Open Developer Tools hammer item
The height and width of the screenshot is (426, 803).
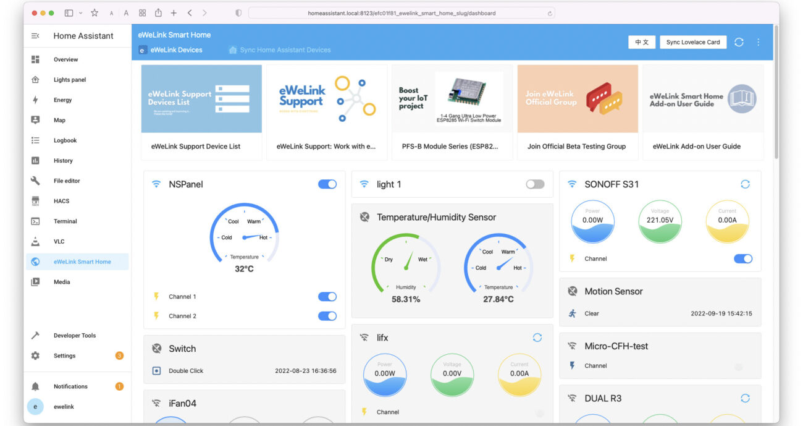point(77,336)
